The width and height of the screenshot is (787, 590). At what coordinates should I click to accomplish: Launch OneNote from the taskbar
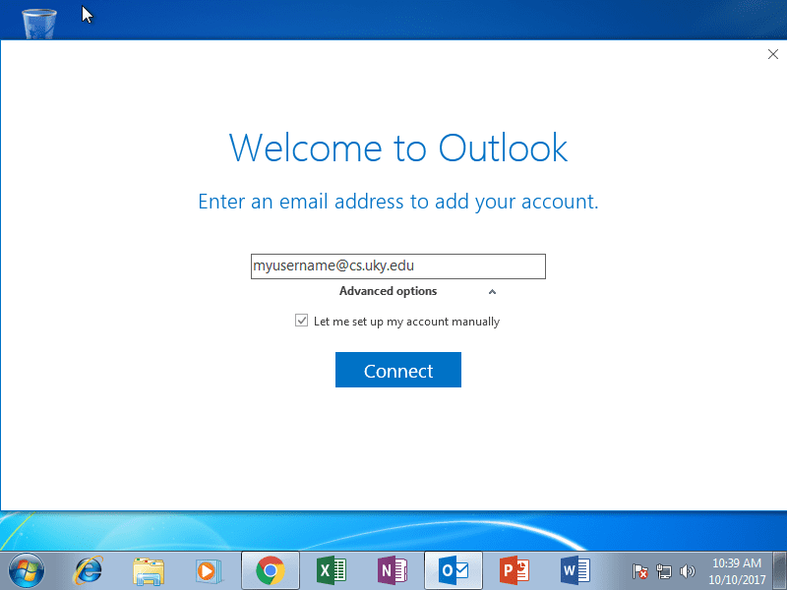point(392,570)
